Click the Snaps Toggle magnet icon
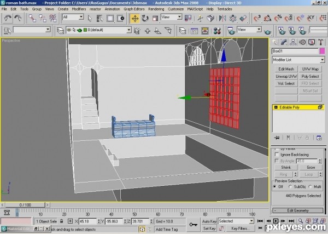Viewport: 328px width, 234px height. pos(257,19)
